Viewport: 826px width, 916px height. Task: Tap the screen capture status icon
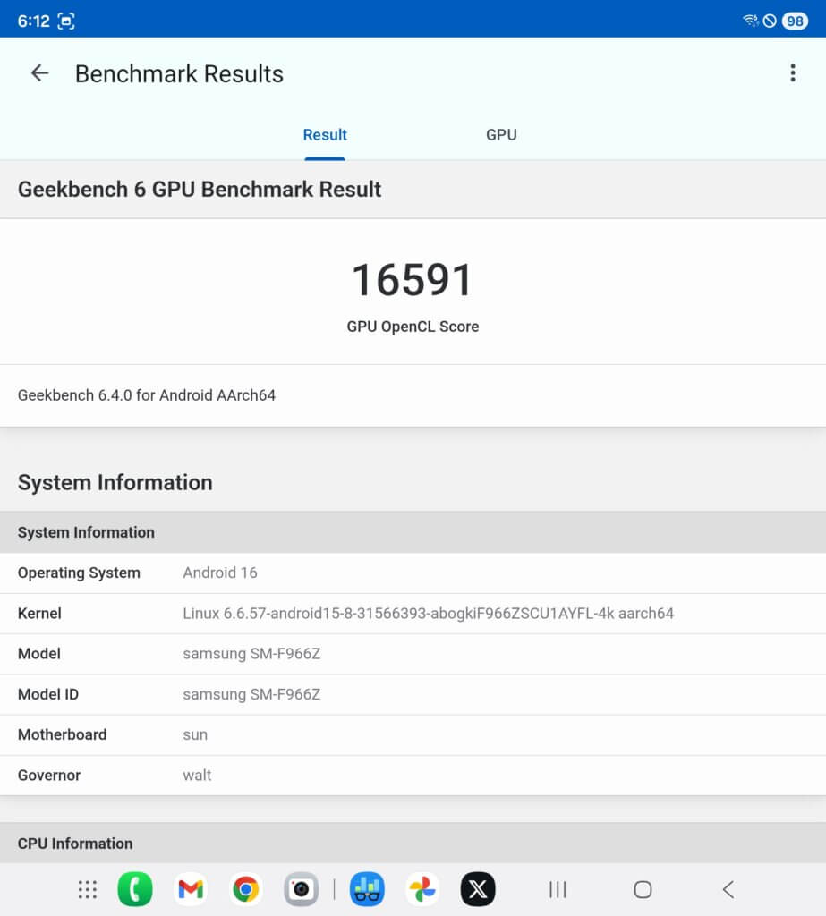click(66, 21)
